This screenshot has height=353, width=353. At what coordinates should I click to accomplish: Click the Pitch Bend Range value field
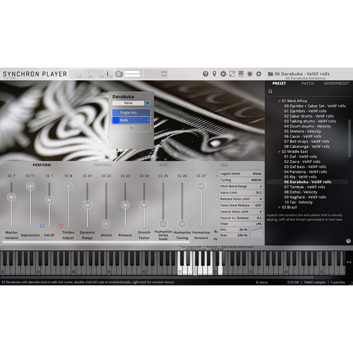pyautogui.click(x=241, y=186)
